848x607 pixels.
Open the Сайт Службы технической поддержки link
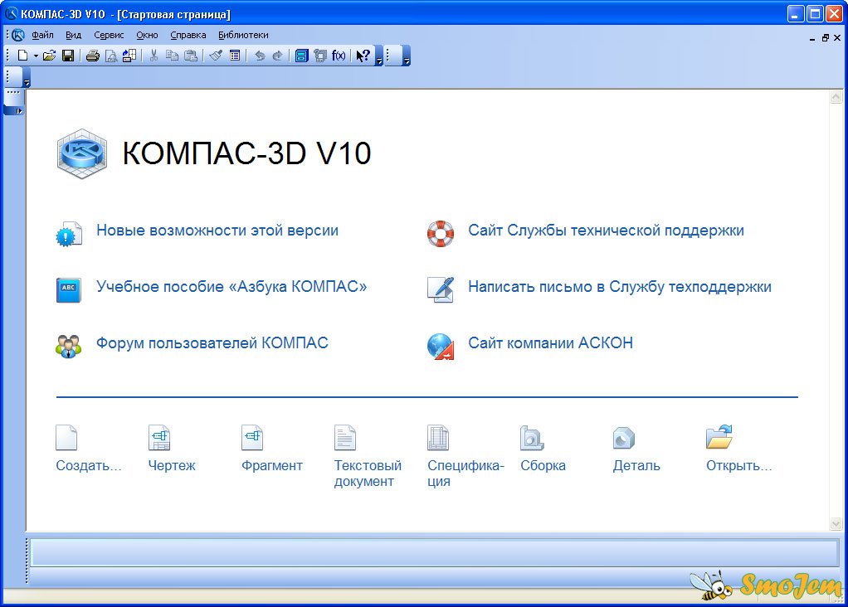[607, 231]
